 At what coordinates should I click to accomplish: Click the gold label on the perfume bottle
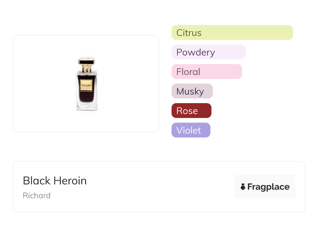(86, 84)
